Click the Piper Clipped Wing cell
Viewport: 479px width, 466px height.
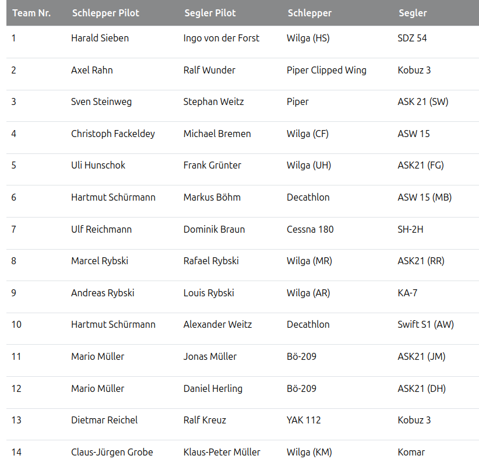326,70
